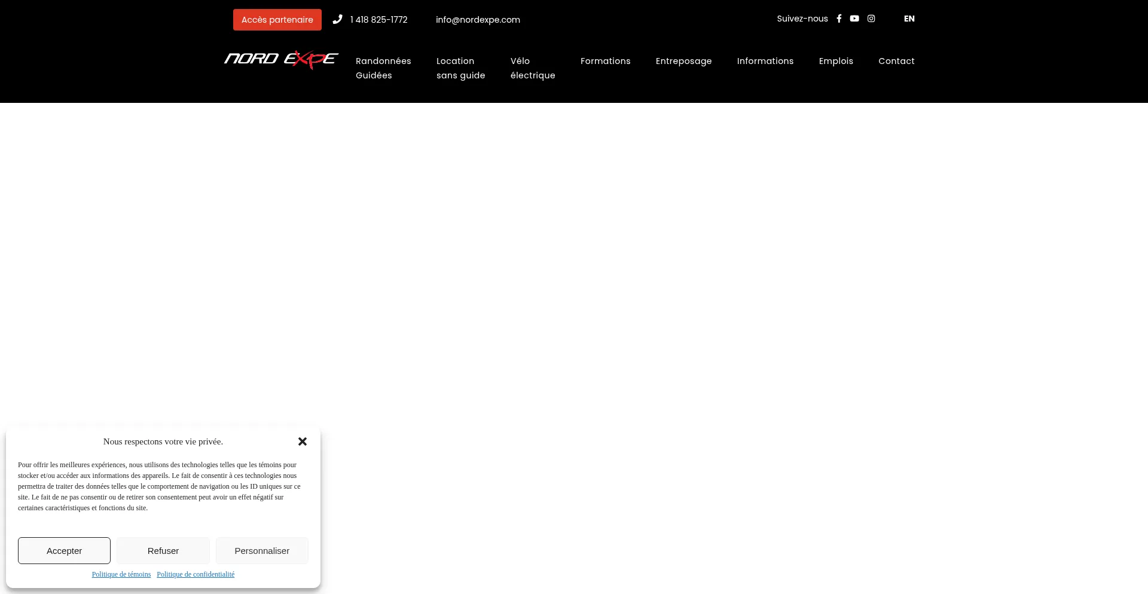This screenshot has height=594, width=1148.
Task: Select the EN language option
Action: pos(909,19)
